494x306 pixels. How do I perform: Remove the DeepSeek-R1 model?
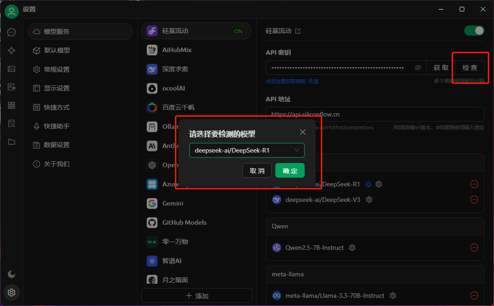pos(474,184)
